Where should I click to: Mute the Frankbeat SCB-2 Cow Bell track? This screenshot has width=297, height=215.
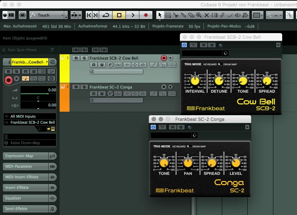(76, 58)
